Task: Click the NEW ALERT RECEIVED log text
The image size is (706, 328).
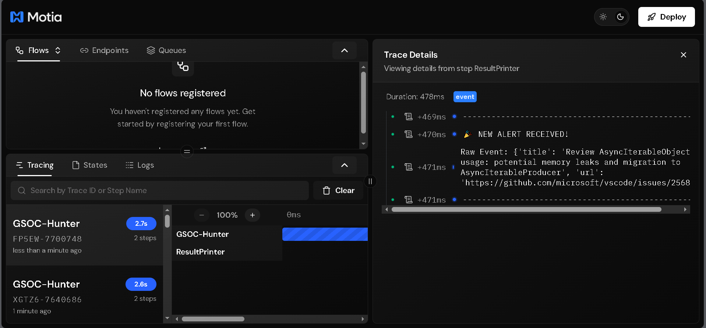Action: (523, 134)
